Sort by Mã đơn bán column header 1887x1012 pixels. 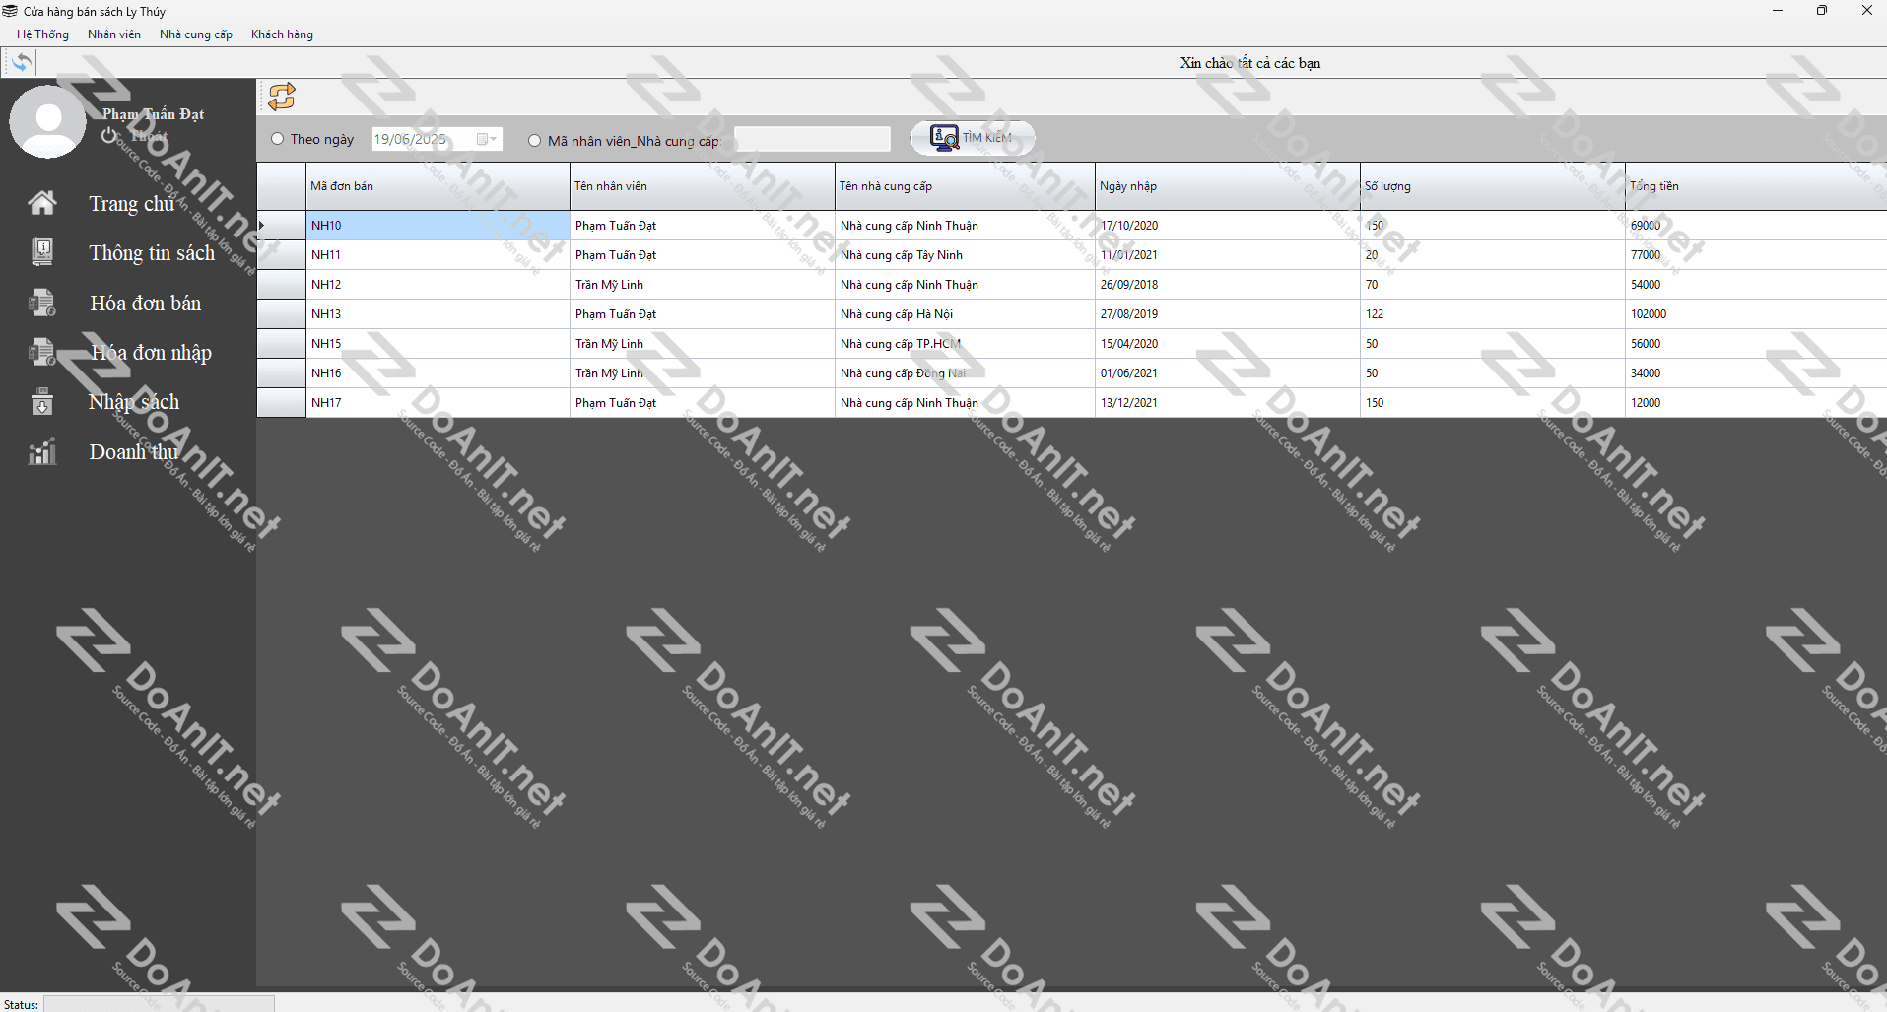438,186
